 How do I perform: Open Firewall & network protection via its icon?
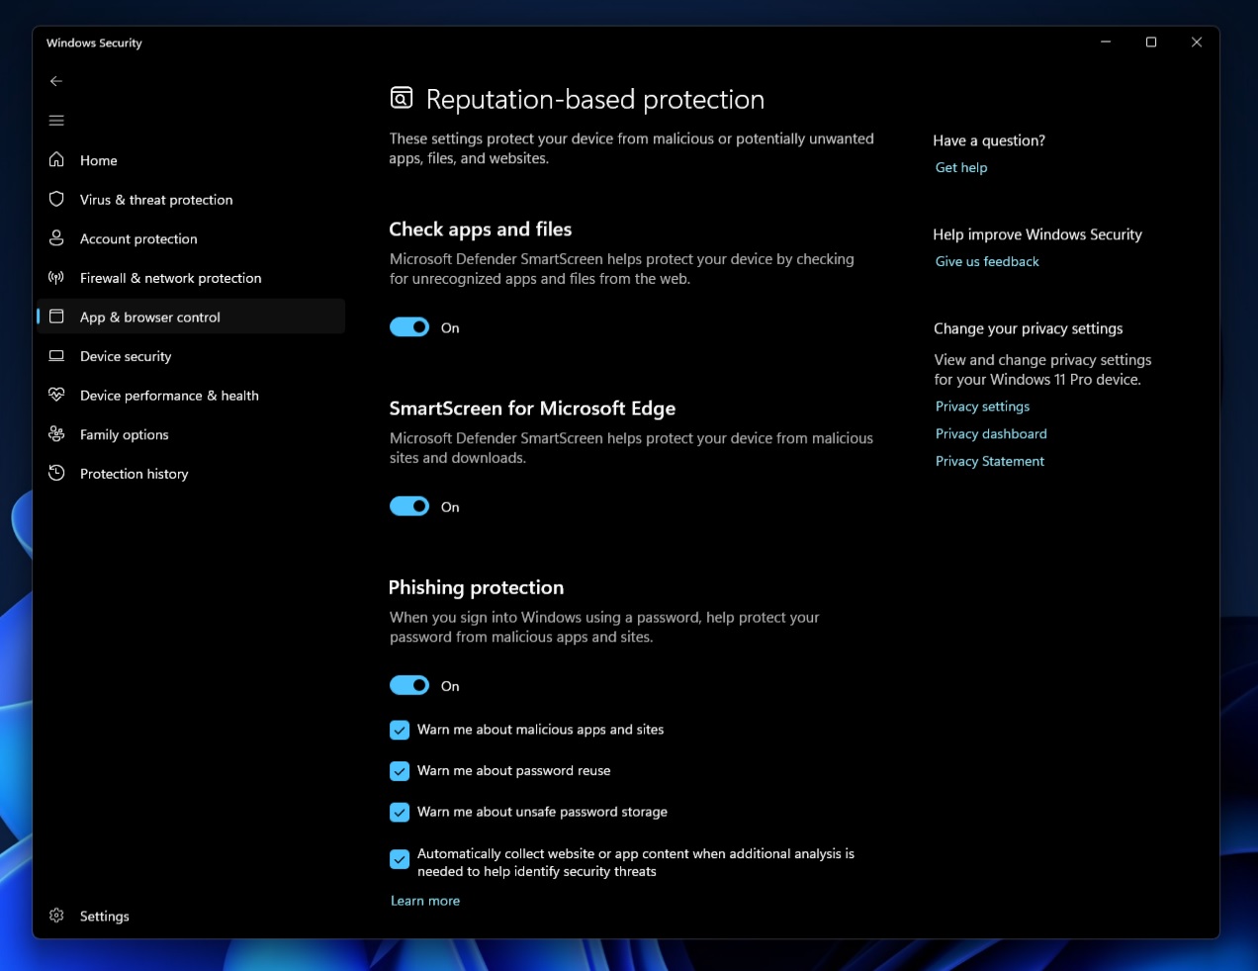56,278
